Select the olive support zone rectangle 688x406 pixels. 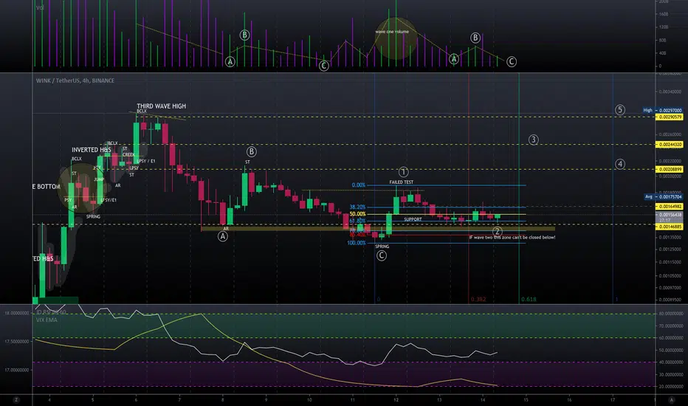[378, 229]
